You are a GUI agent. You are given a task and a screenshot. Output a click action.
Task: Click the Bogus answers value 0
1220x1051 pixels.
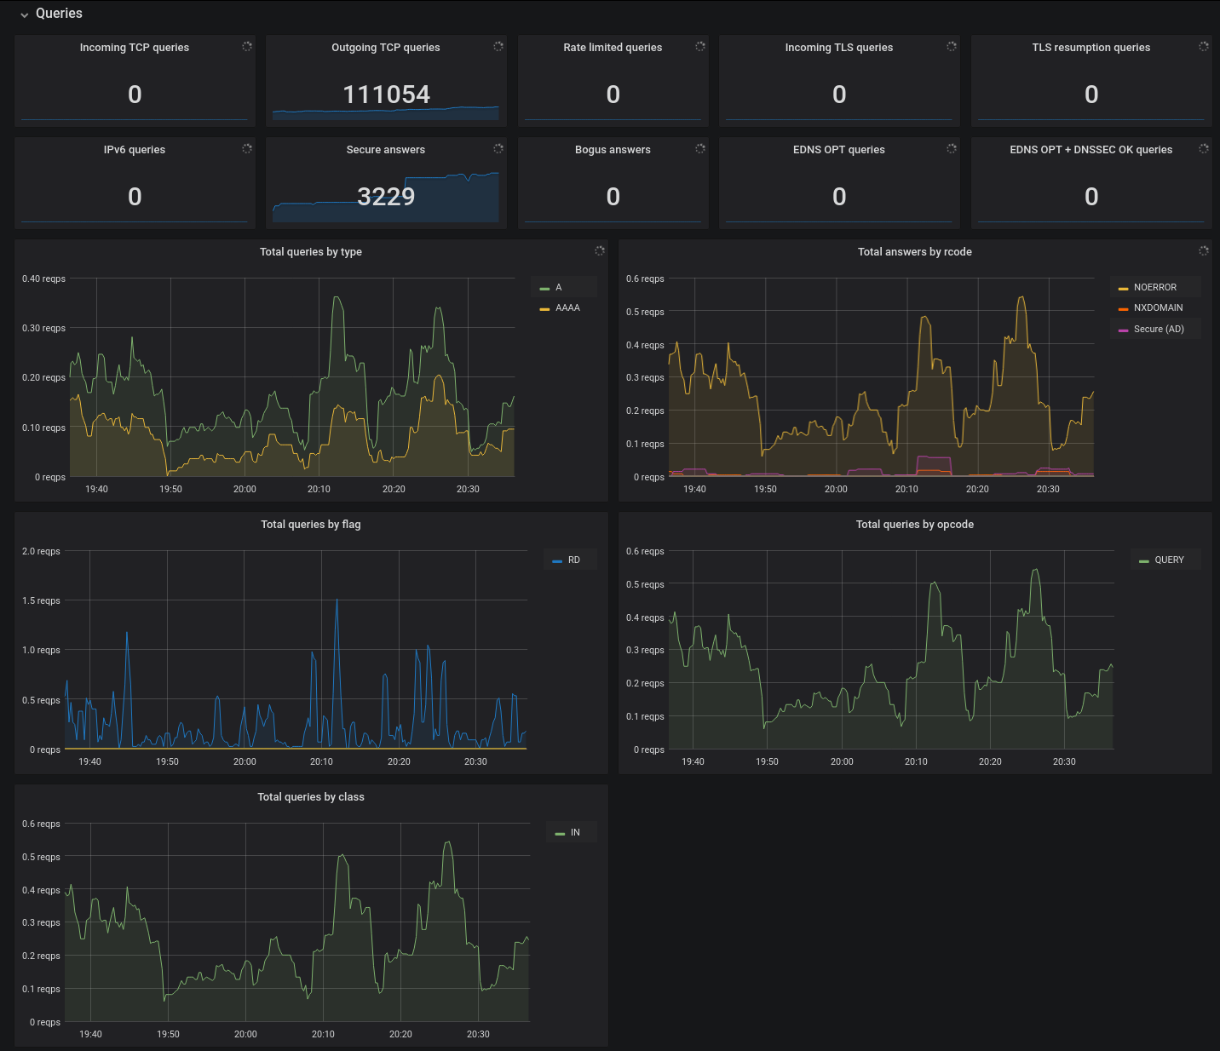(x=613, y=197)
